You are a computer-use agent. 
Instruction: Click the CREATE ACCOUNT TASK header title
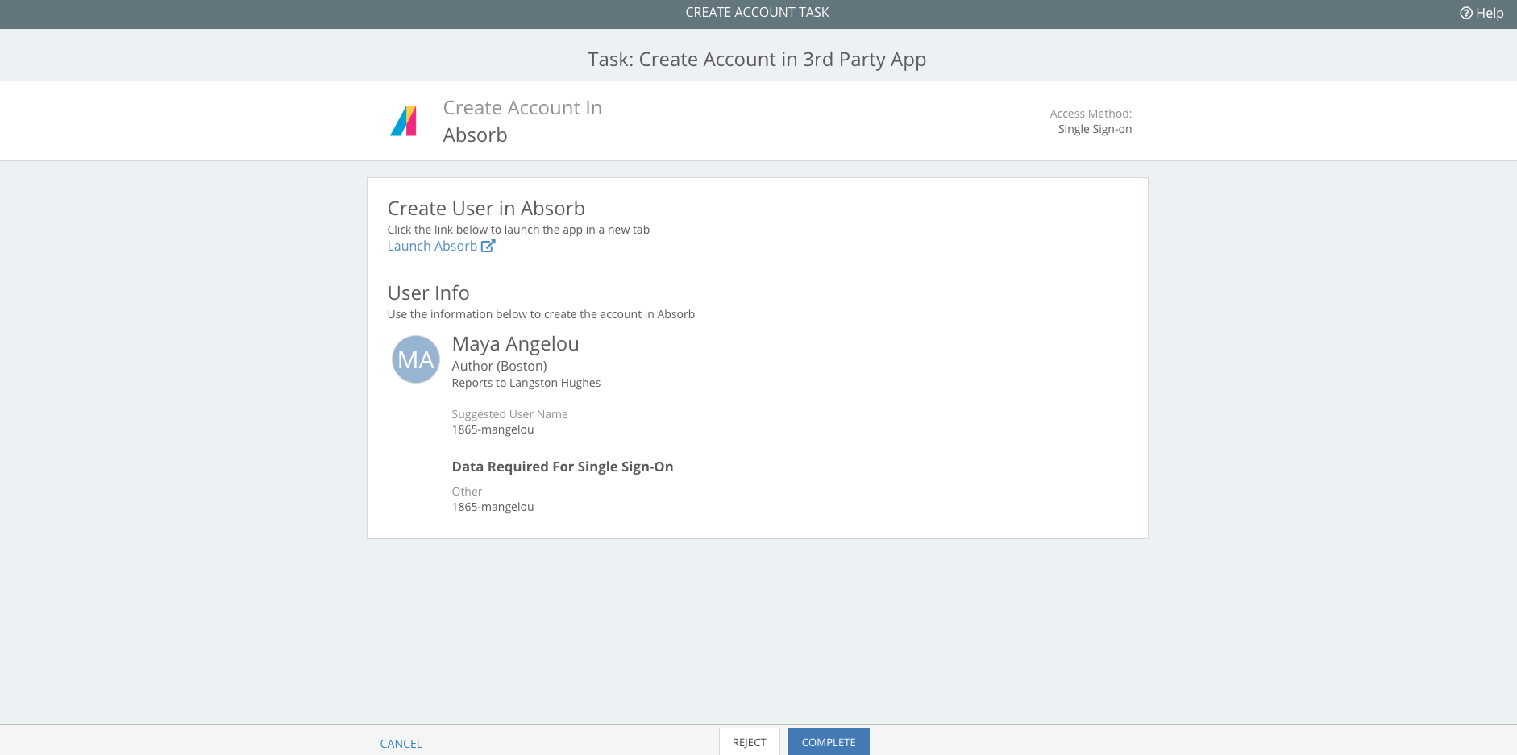[x=757, y=12]
